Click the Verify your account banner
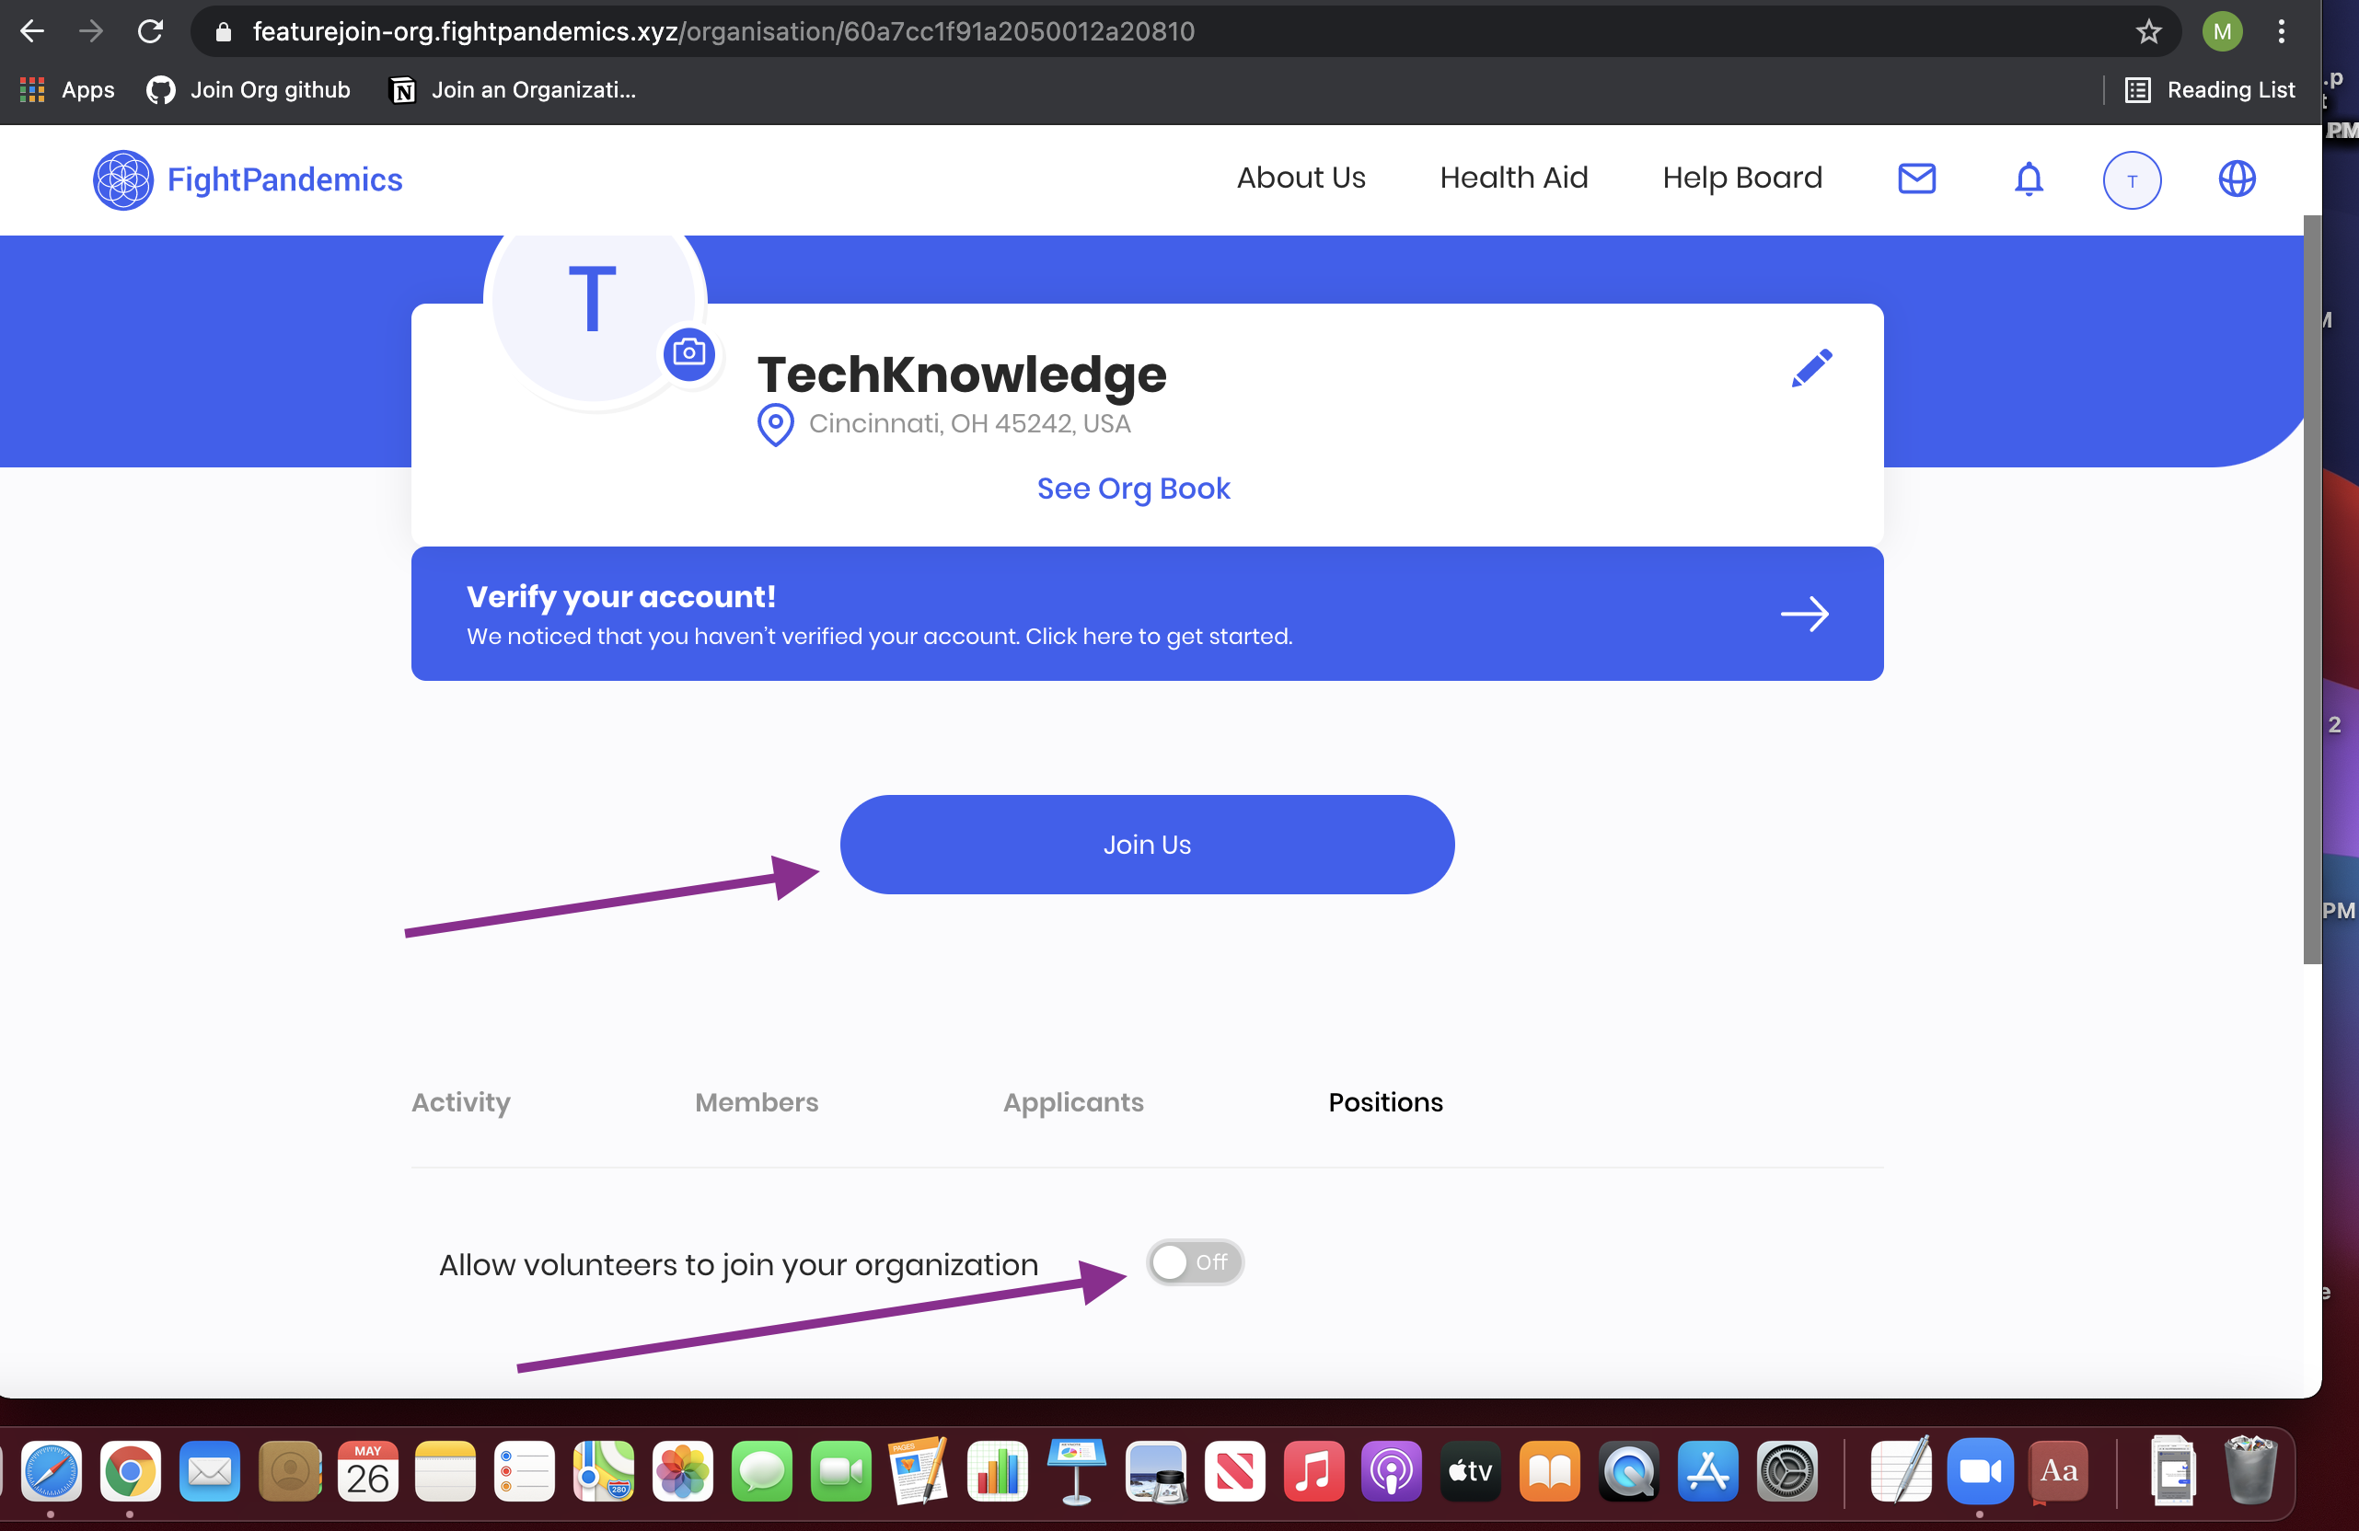Viewport: 2359px width, 1531px height. 1147,614
